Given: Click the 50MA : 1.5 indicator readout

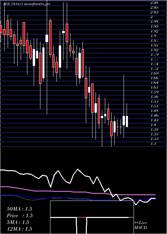Looking at the screenshot, I should 19,209.
